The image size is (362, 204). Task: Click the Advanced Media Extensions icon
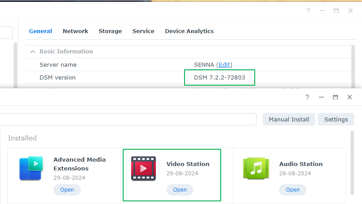click(x=30, y=168)
